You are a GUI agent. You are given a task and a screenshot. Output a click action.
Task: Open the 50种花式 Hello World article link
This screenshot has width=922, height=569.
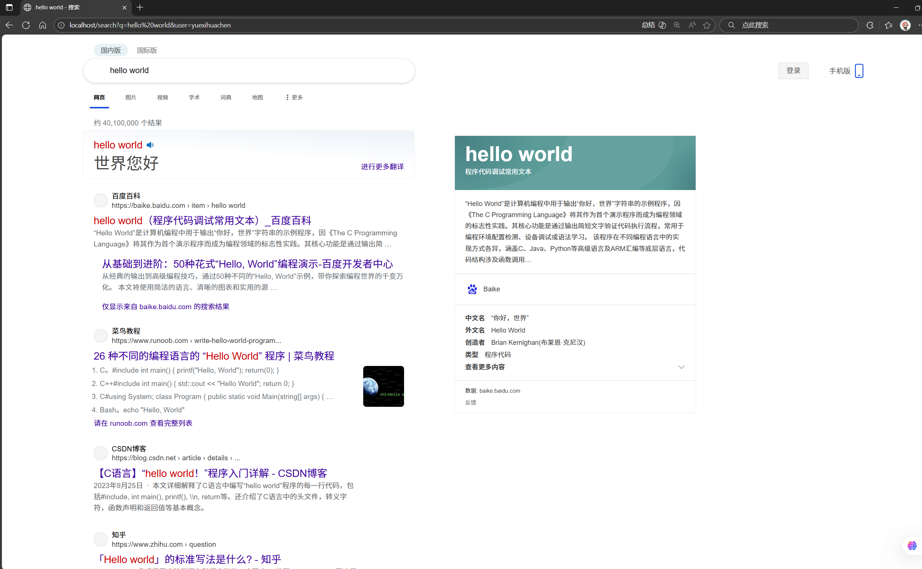pos(247,264)
